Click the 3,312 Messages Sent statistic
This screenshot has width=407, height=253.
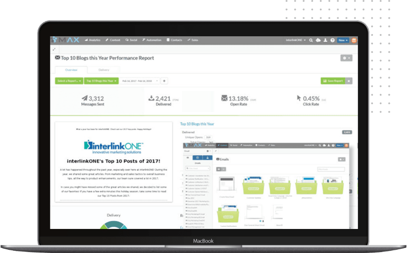tap(93, 101)
